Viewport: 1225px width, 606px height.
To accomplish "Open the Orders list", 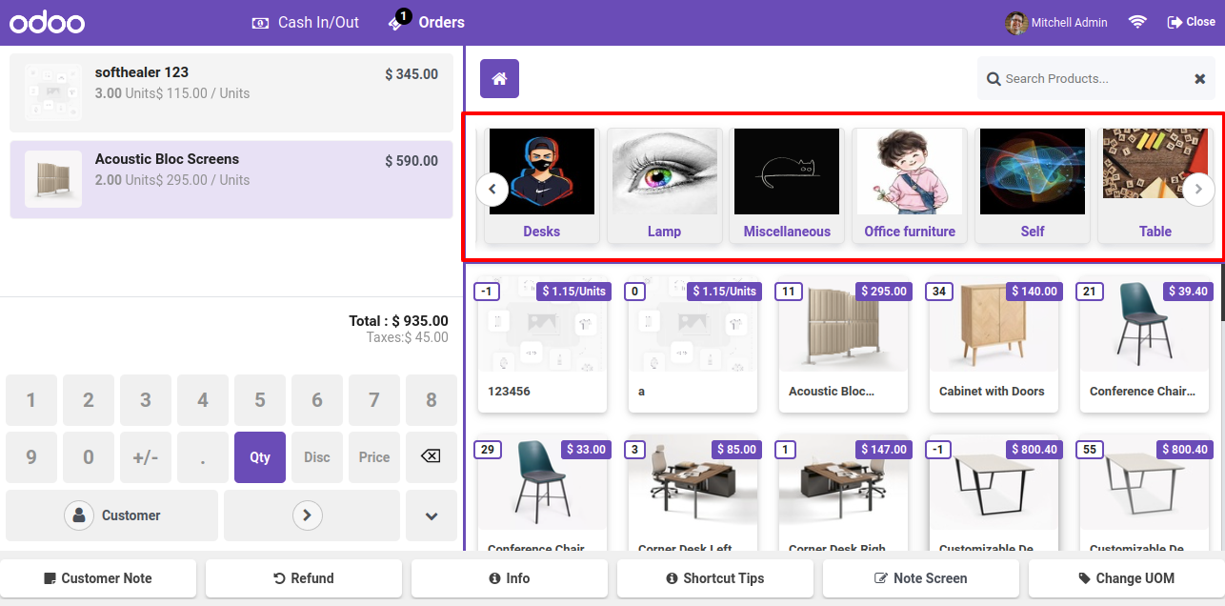I will pyautogui.click(x=427, y=22).
